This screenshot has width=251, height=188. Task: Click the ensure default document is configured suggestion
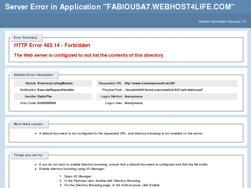point(124,165)
